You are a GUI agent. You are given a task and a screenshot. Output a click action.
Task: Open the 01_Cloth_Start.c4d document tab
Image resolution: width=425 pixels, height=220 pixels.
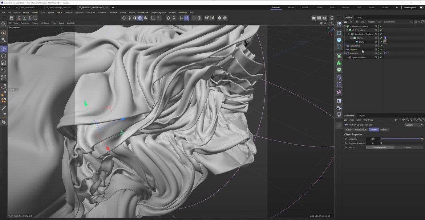(25, 8)
